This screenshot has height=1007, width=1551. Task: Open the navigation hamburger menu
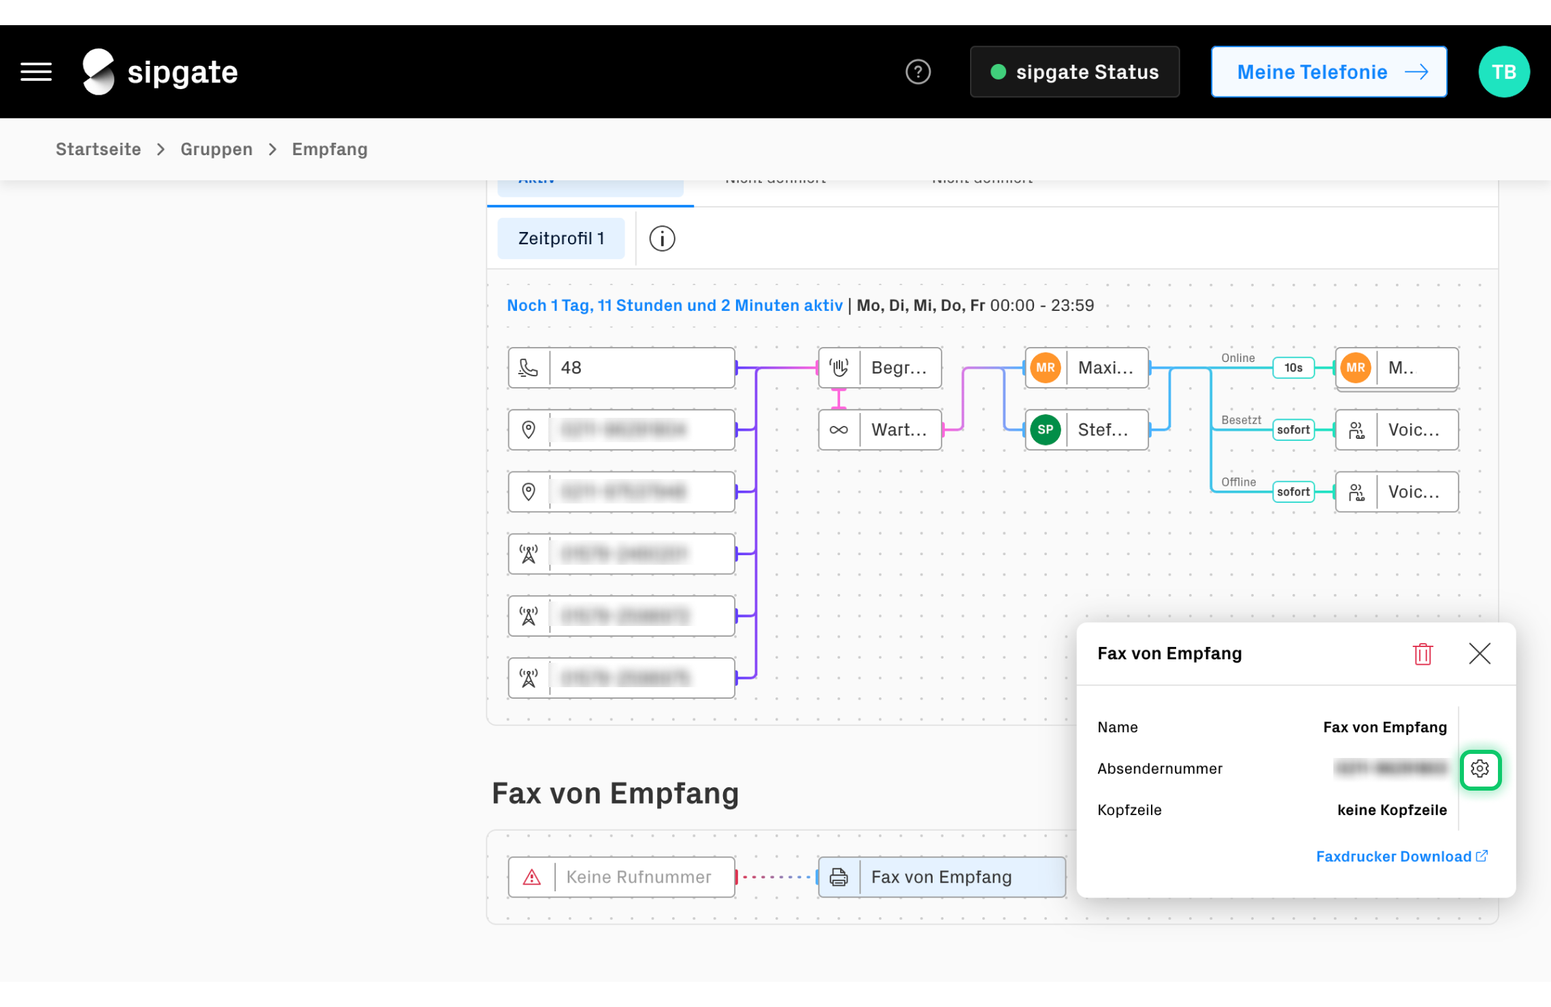[35, 71]
